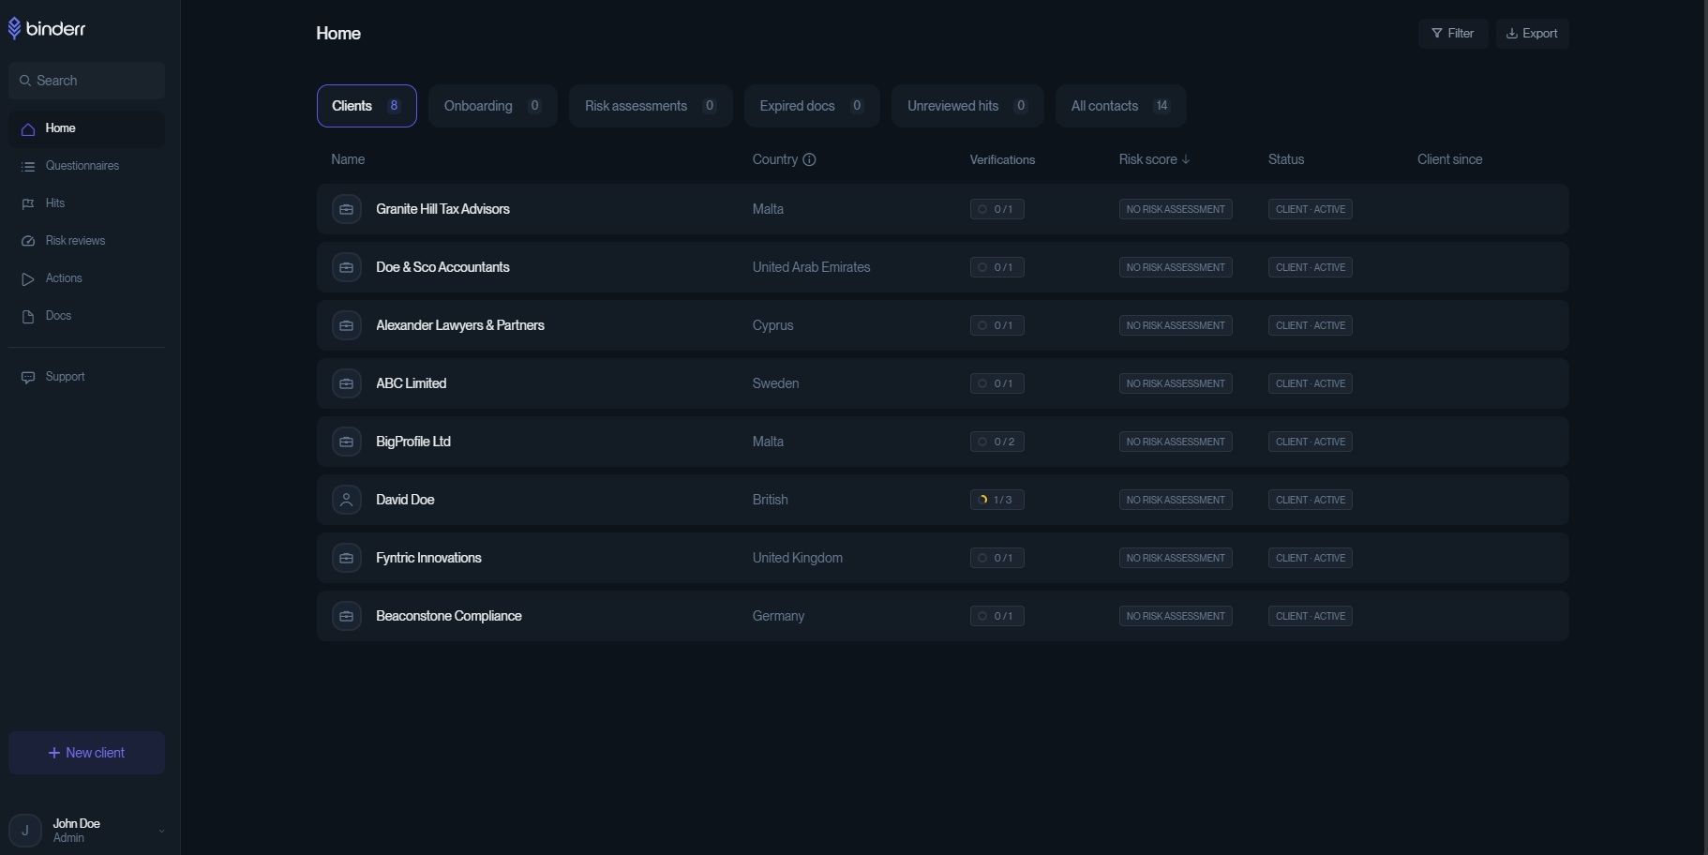Viewport: 1708px width, 855px height.
Task: Click Doe & Sco Accountants briefcase icon
Action: coord(347,267)
